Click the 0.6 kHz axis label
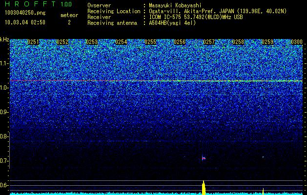 coord(4,185)
